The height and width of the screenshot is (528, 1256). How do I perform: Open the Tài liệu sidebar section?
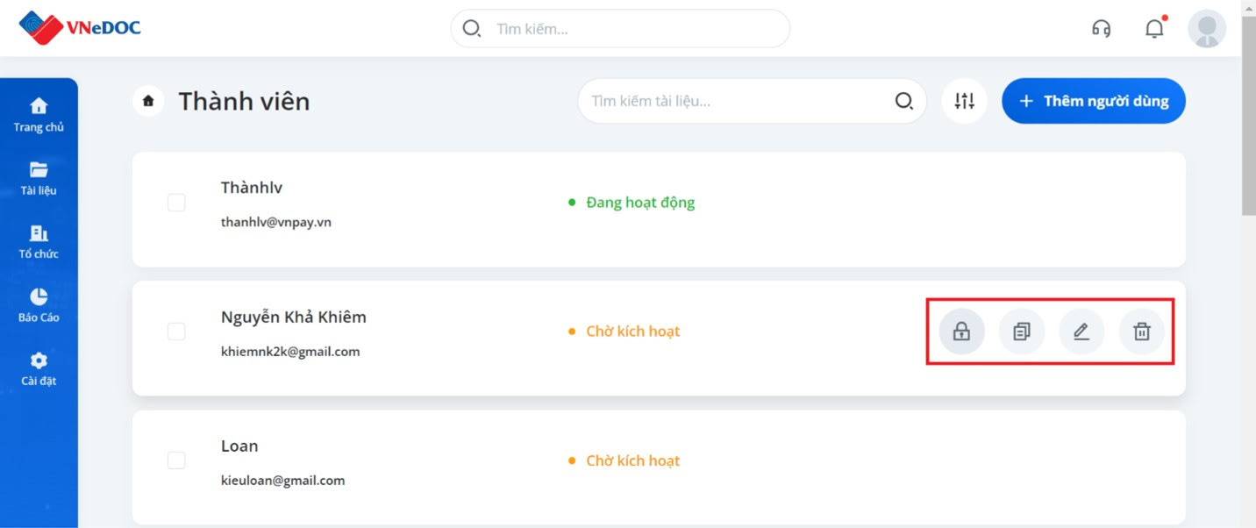[39, 178]
